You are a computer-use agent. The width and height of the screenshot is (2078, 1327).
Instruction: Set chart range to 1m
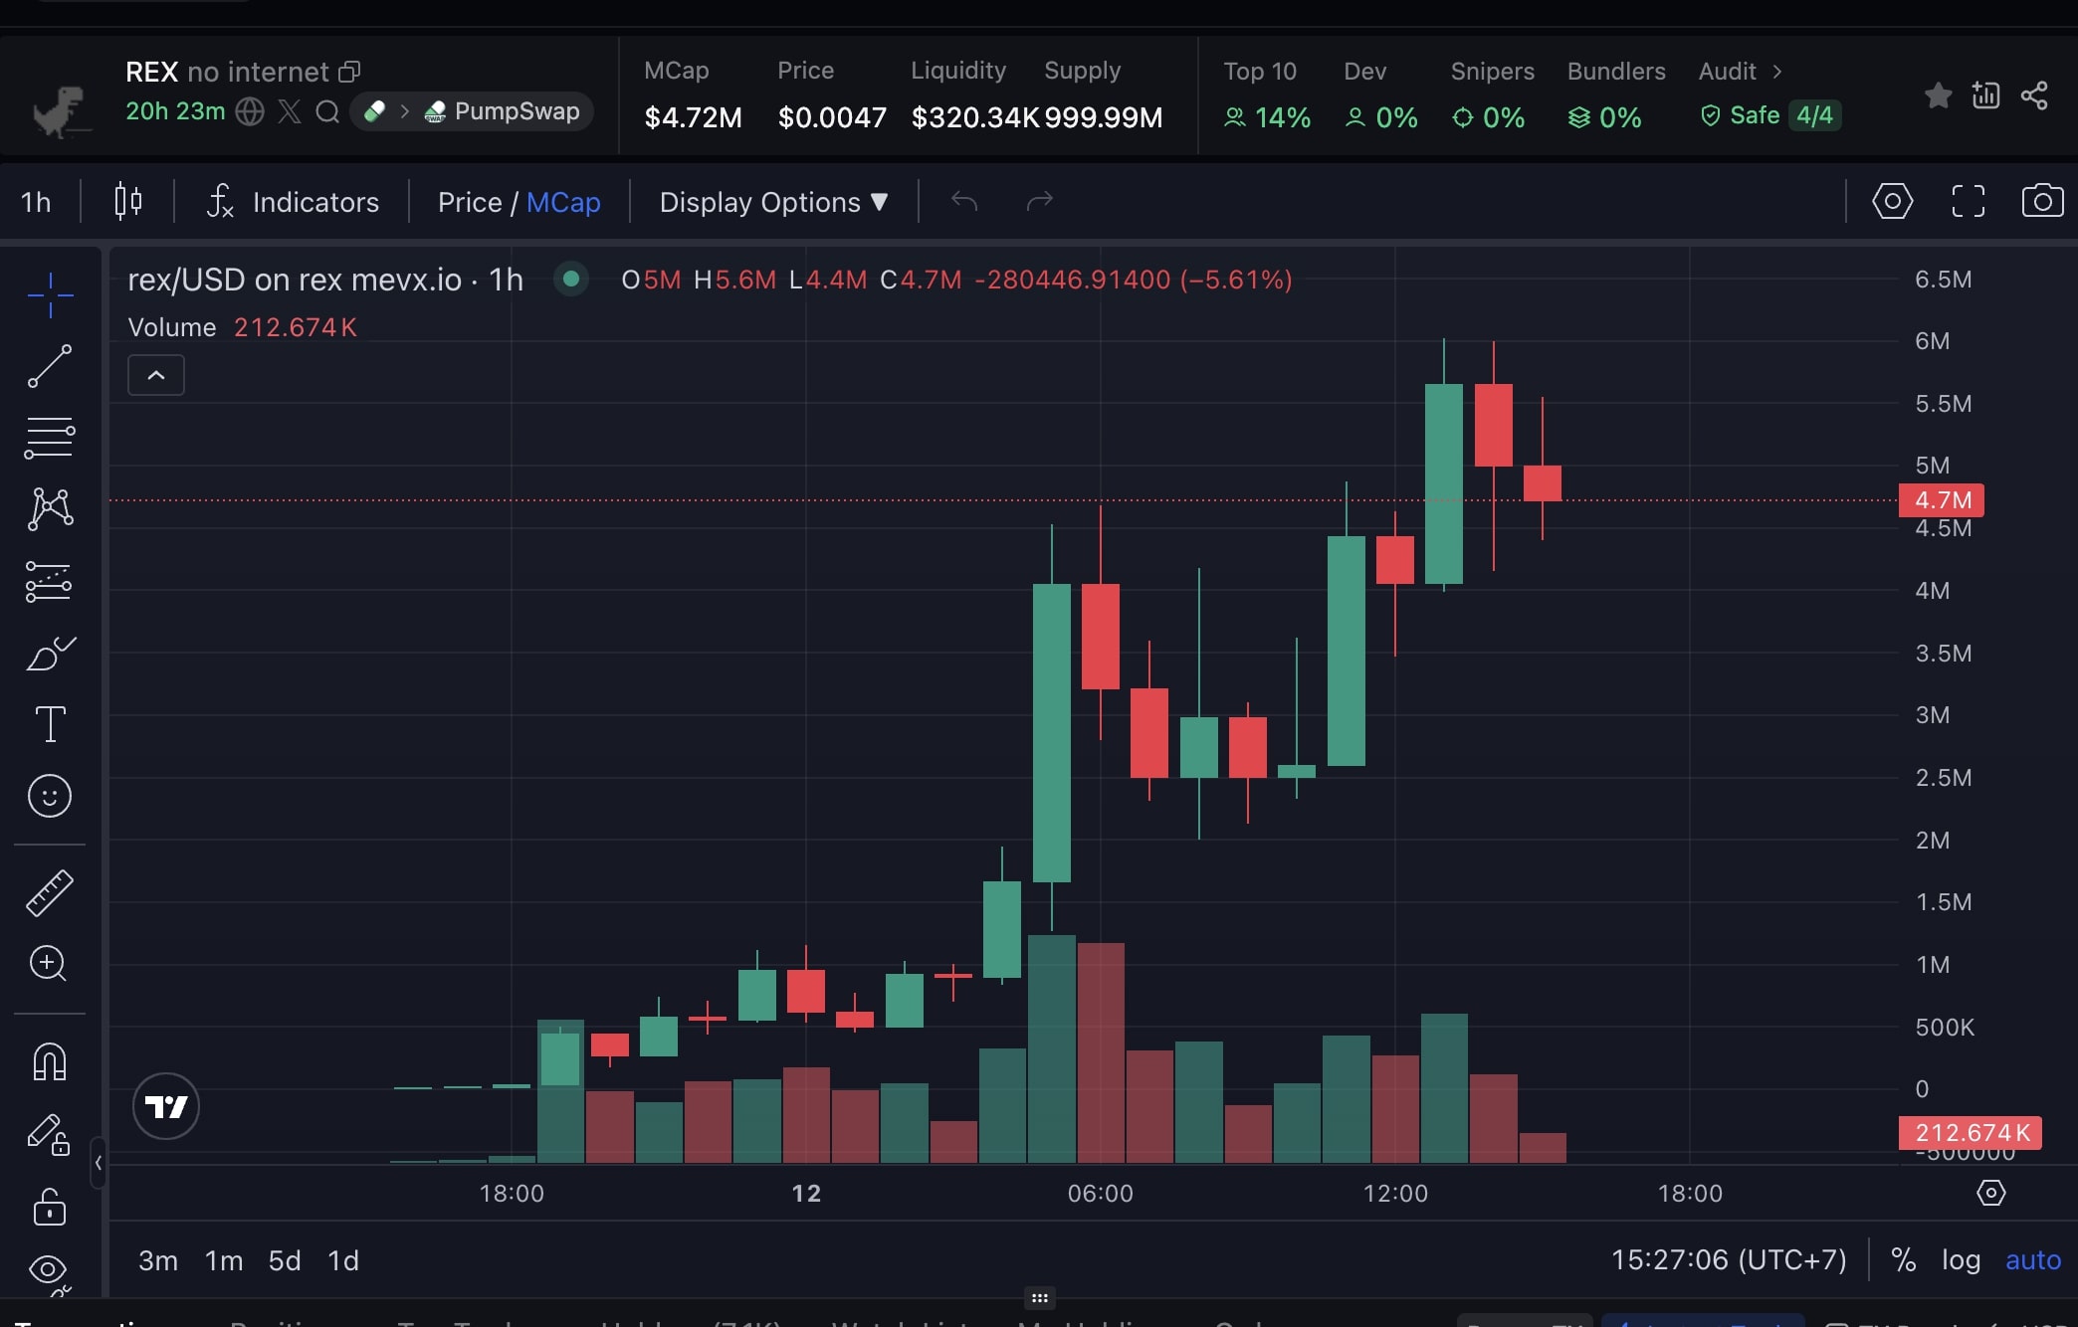(224, 1260)
